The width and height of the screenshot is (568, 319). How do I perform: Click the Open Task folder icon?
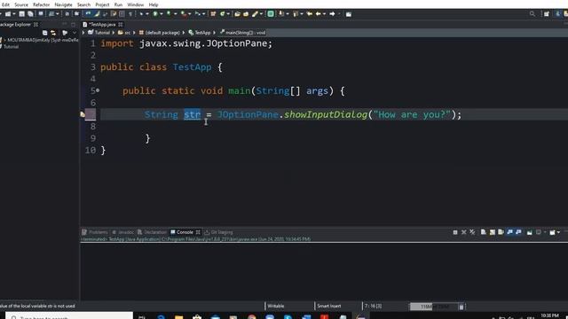pos(246,14)
